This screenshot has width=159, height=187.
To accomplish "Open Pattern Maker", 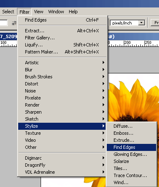I will pos(62,52).
